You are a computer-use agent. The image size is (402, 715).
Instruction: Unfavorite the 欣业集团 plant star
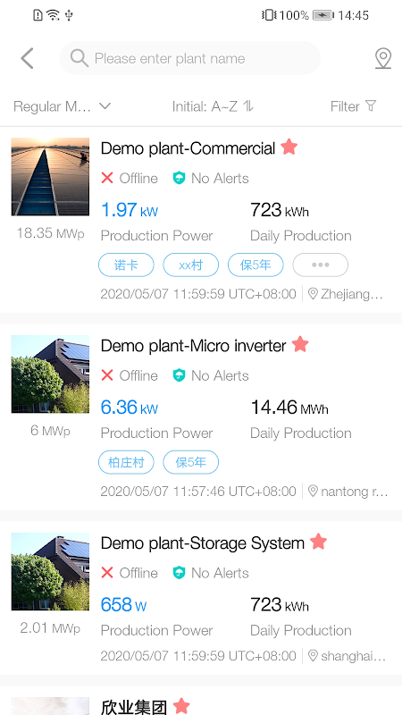[181, 705]
